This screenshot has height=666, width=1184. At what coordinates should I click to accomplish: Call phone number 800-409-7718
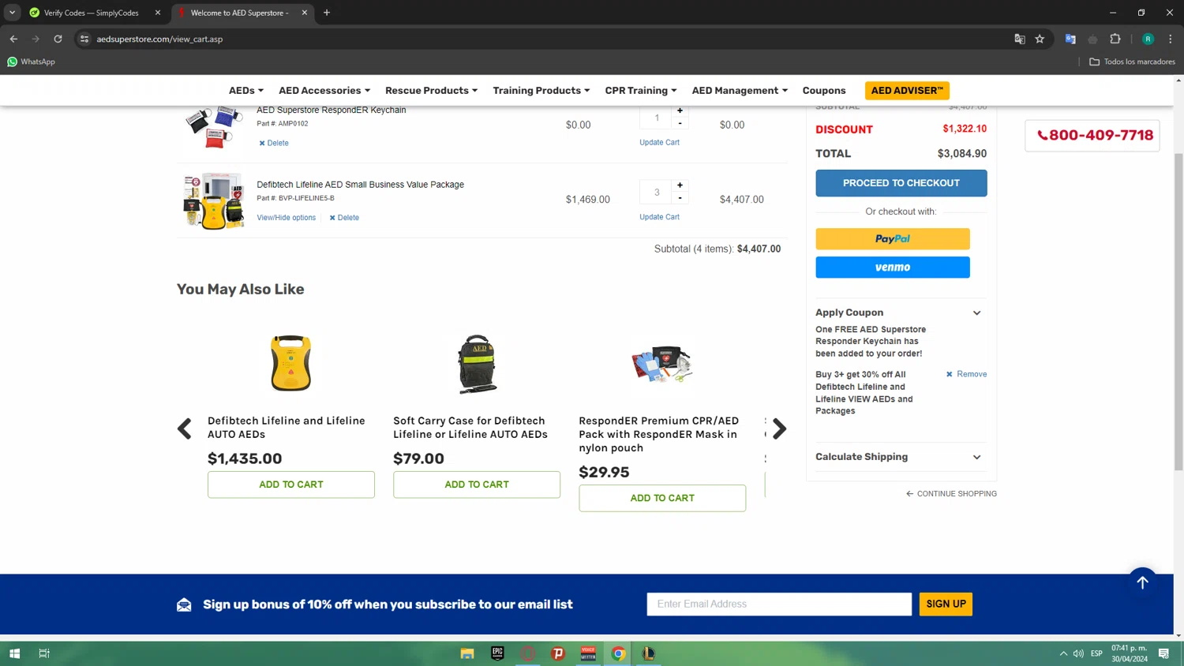pyautogui.click(x=1093, y=135)
